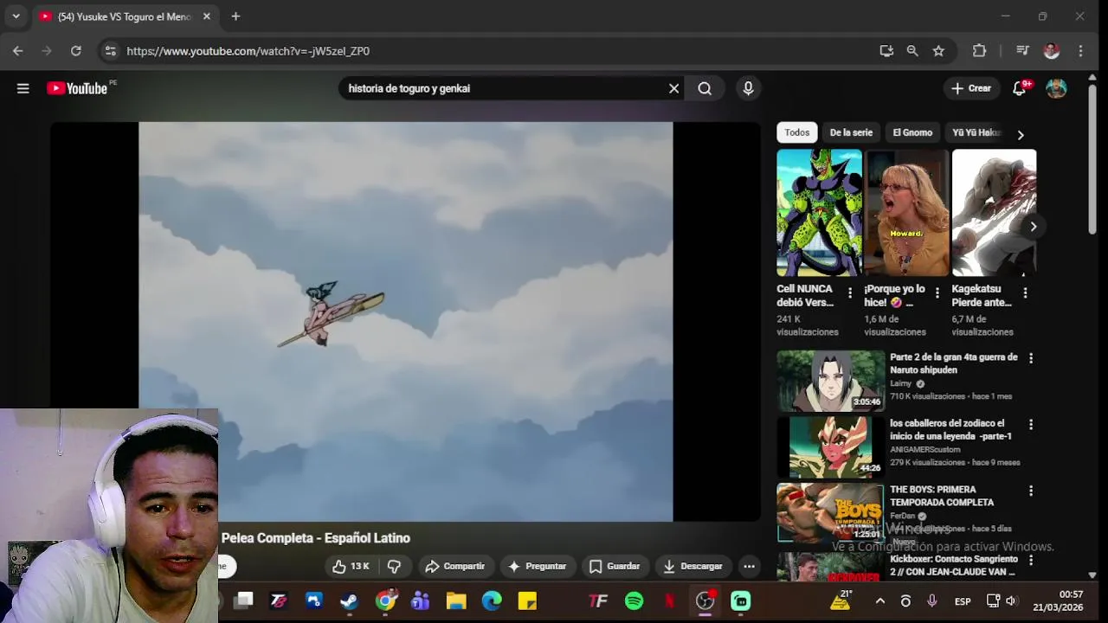The width and height of the screenshot is (1108, 623).
Task: Open 'THE BOYS: PRIMERA TEMPORADA COMPLETA' title
Action: click(942, 496)
